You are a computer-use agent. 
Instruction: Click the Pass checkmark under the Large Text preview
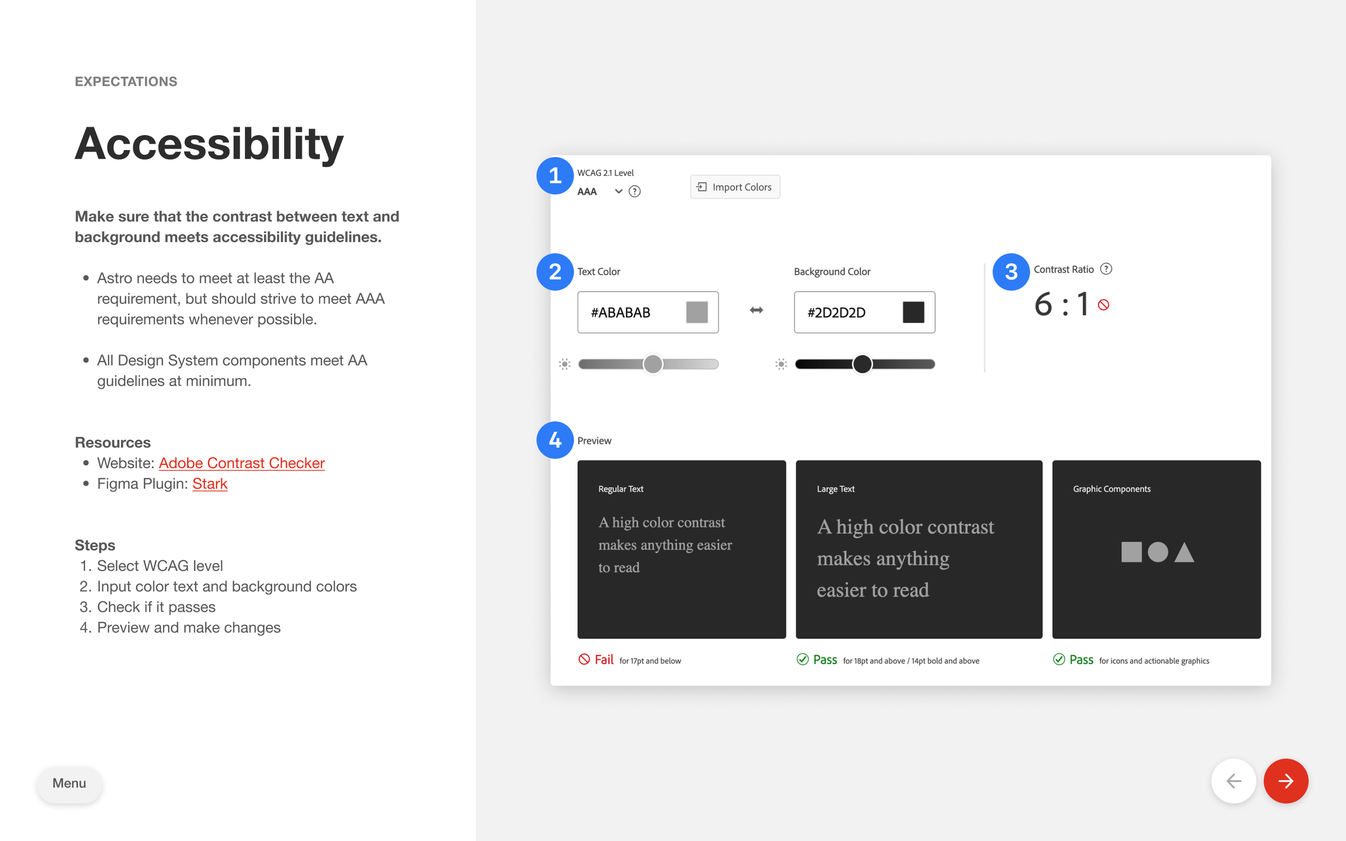802,659
